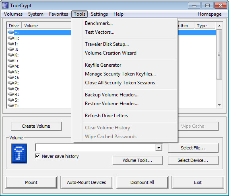The height and width of the screenshot is (196, 229).
Task: Click the drive list scroll up arrow
Action: (x=219, y=26)
